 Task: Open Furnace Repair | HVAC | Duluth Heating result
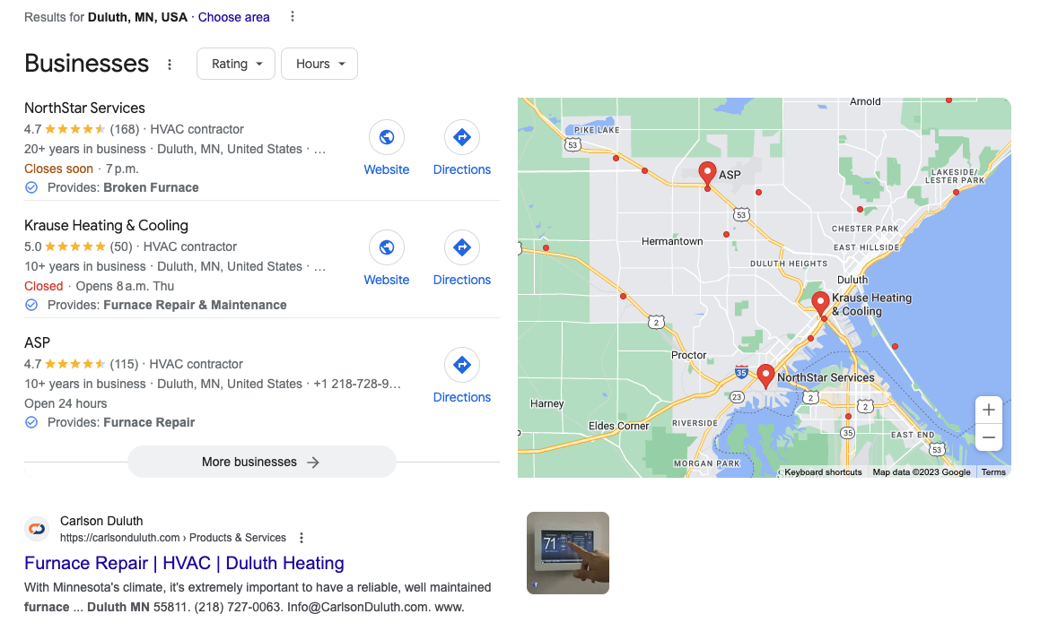184,563
